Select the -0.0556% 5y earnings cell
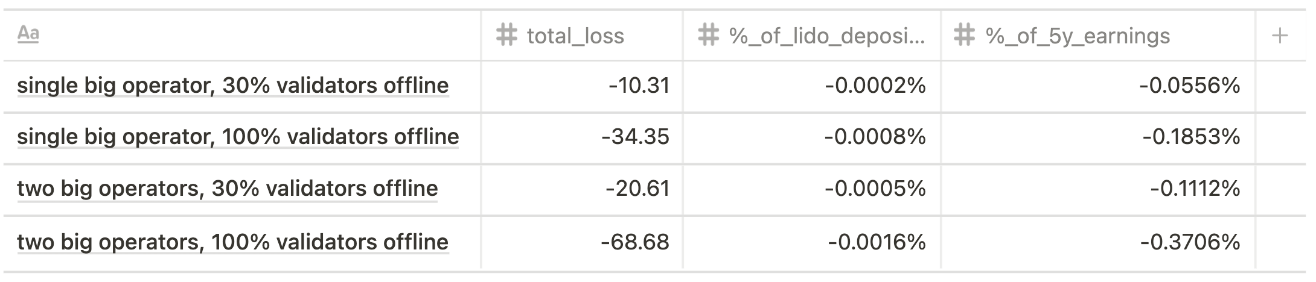Viewport: 1316px width, 282px height. 1098,86
